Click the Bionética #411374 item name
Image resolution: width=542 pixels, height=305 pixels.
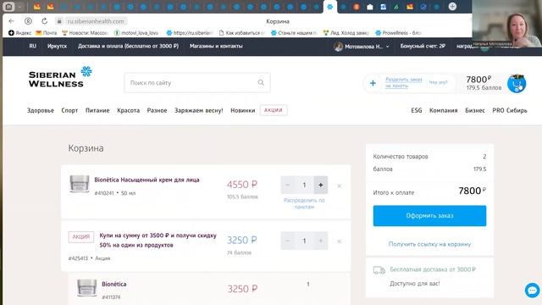point(114,284)
